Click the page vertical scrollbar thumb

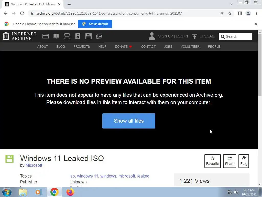pyautogui.click(x=260, y=65)
